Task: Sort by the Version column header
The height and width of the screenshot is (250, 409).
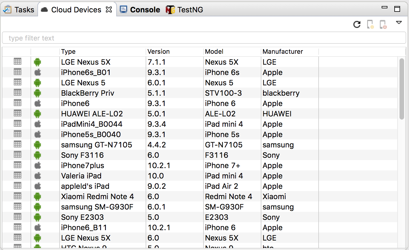Action: click(x=175, y=51)
